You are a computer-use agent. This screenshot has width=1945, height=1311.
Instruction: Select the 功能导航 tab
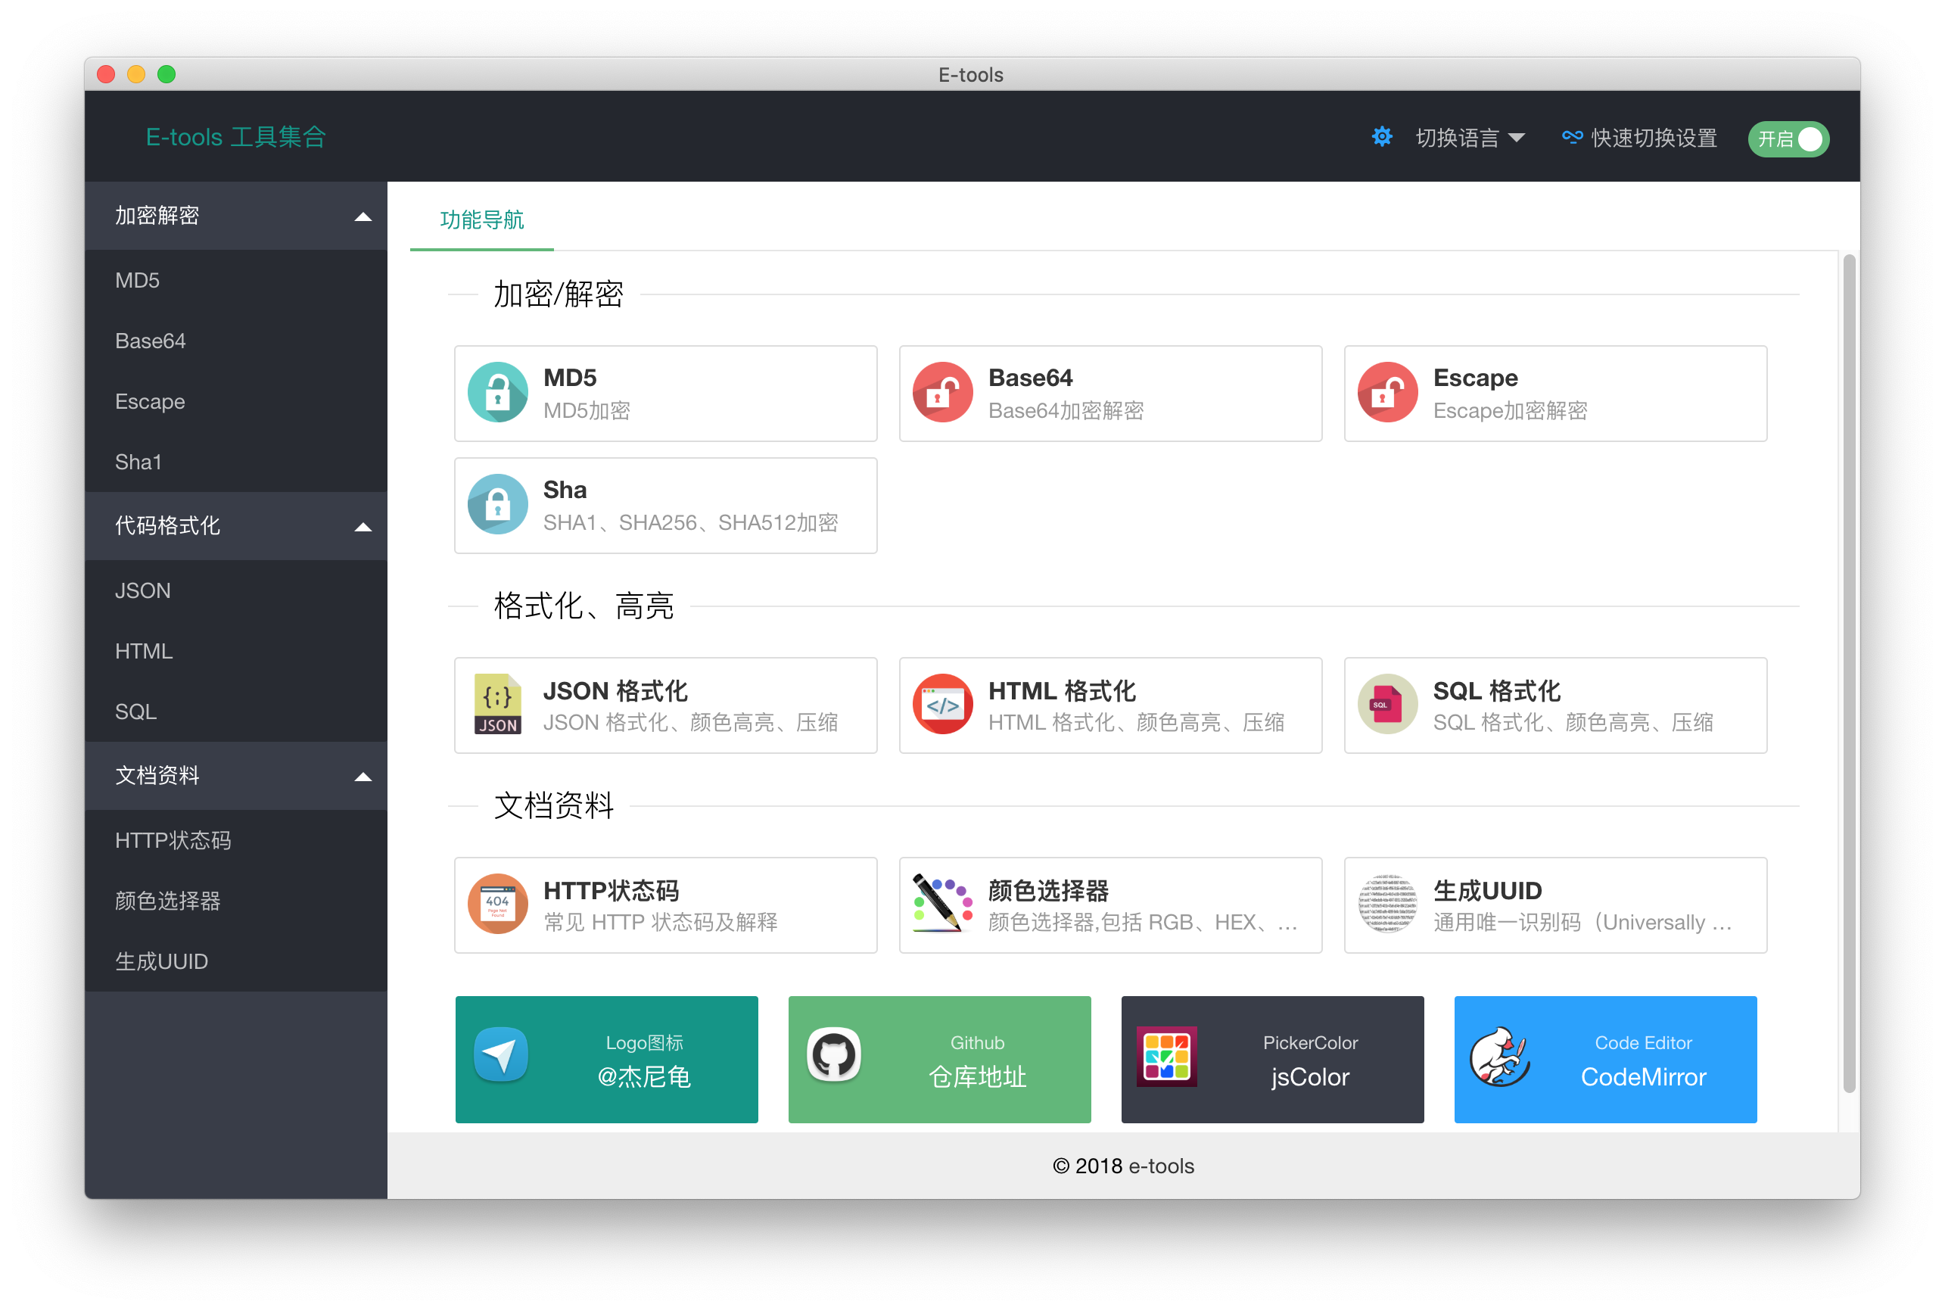pos(481,219)
